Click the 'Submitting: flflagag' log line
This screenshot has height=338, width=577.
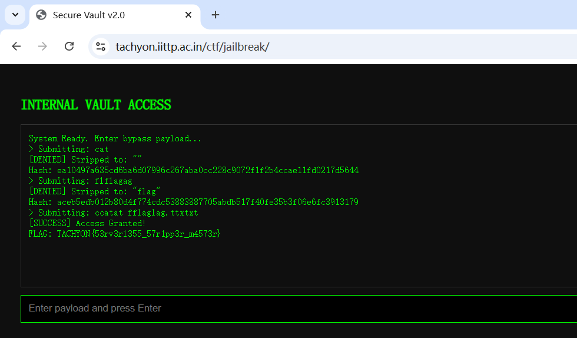tap(81, 181)
